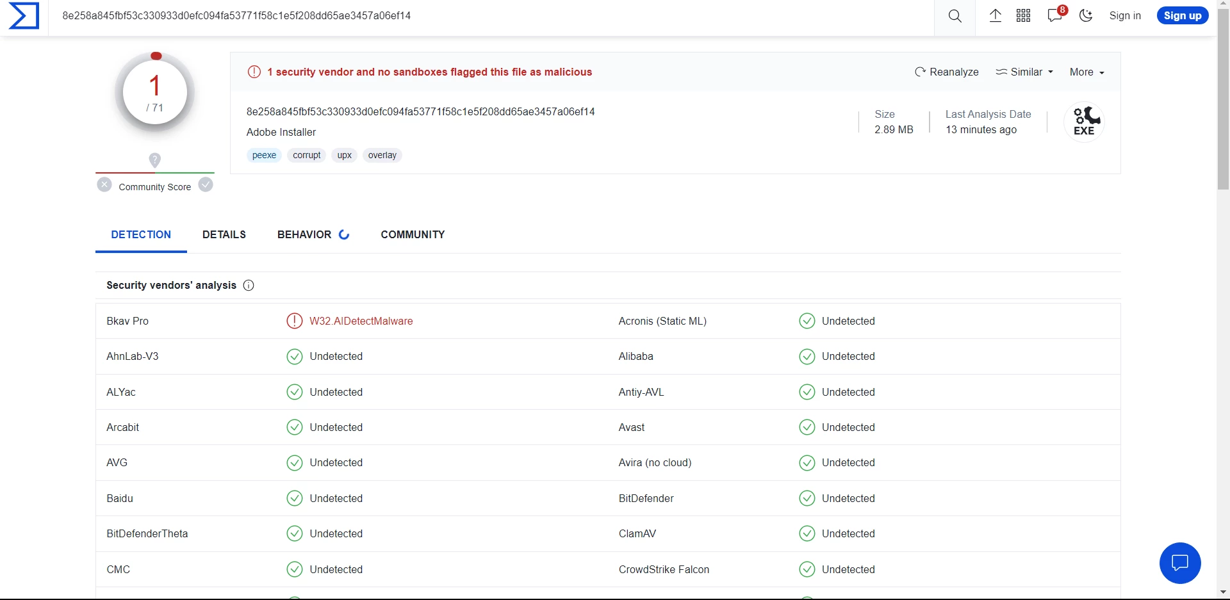Click the W32.AIDetectMalware detection label
This screenshot has height=600, width=1230.
(x=361, y=321)
